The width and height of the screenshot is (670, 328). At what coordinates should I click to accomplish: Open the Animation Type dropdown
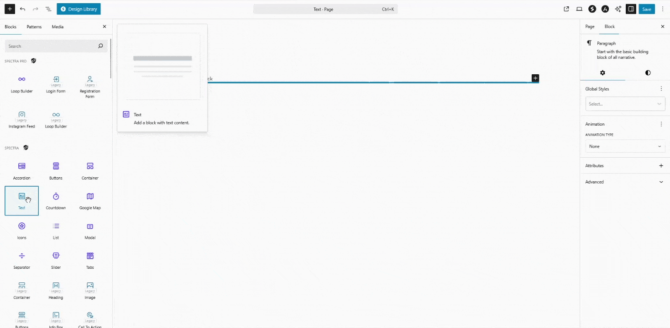pos(625,146)
